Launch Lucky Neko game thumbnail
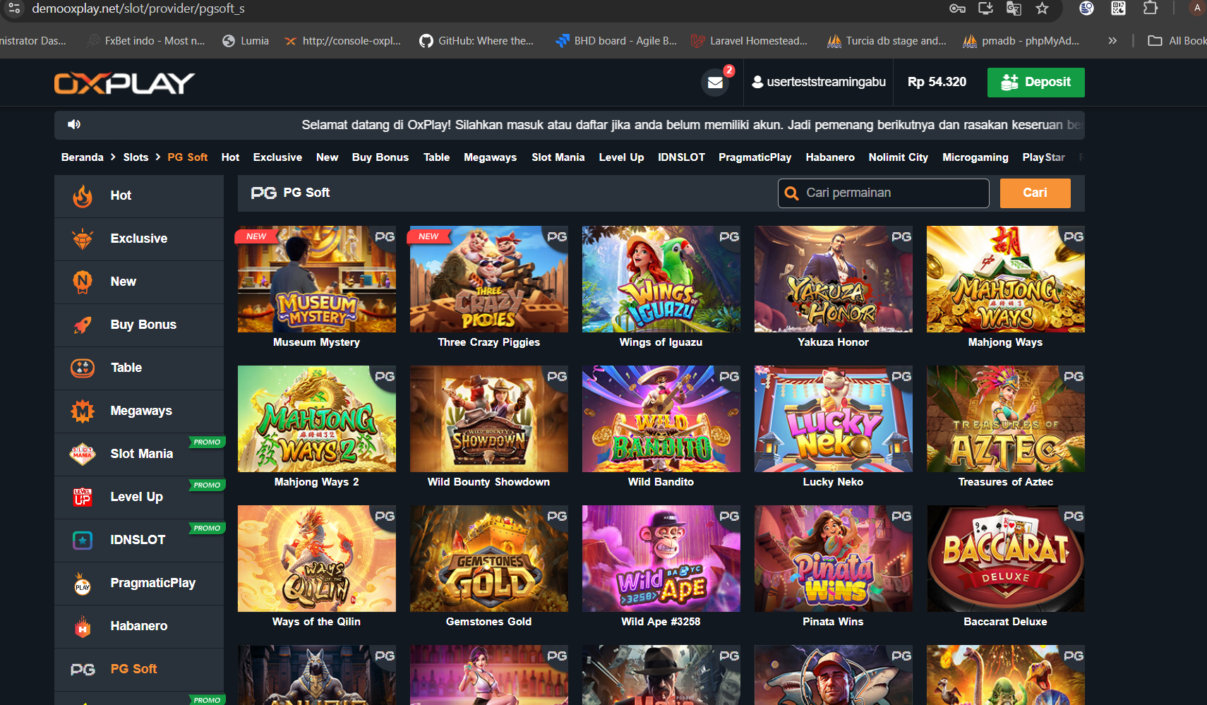Screen dimensions: 1207x705 pyautogui.click(x=834, y=419)
